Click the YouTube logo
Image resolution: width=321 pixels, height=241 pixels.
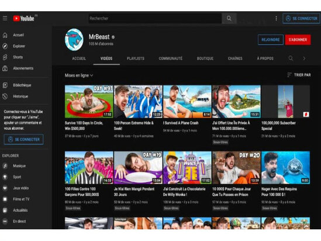[24, 19]
